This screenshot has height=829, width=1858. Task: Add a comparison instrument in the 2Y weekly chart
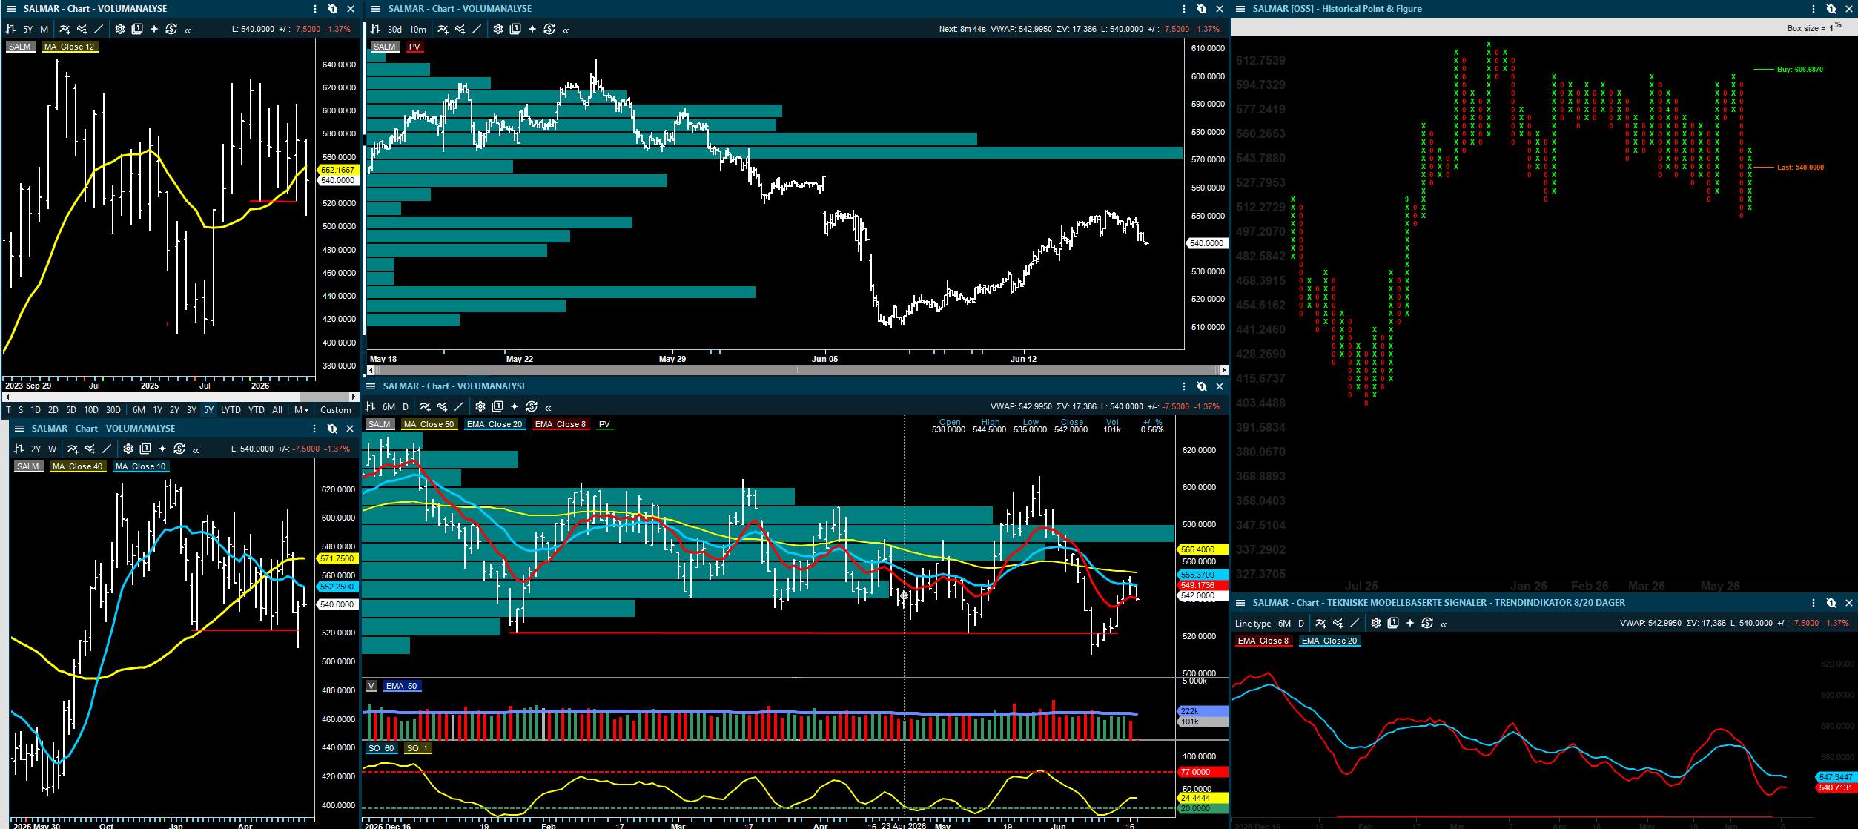click(90, 449)
